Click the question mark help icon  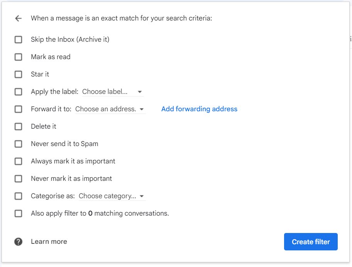point(18,241)
